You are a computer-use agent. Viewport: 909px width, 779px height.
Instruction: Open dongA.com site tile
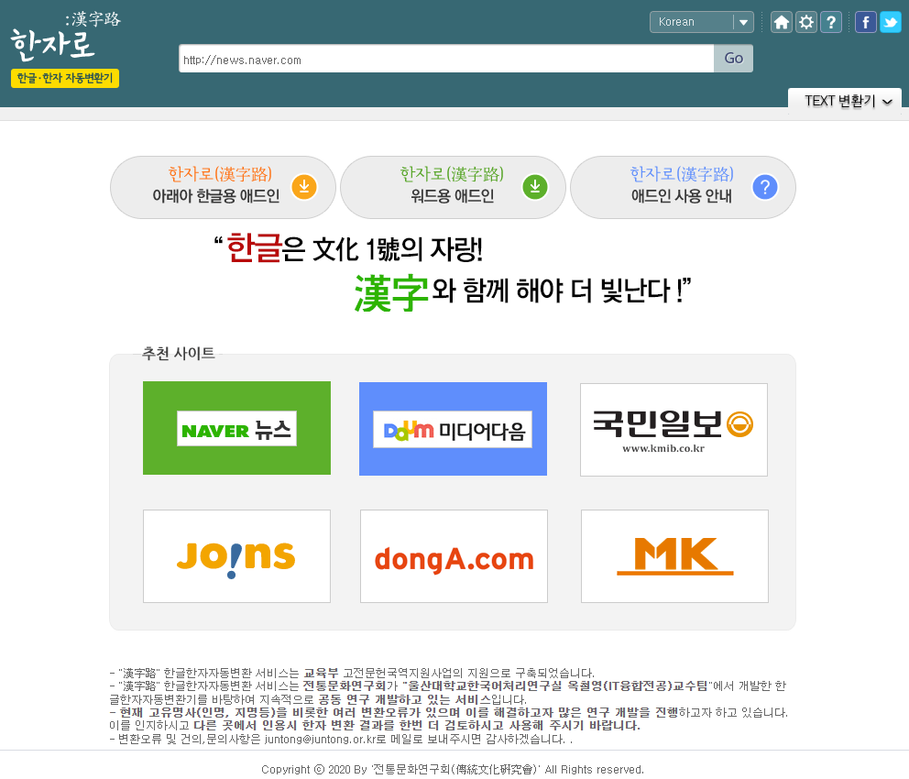454,556
